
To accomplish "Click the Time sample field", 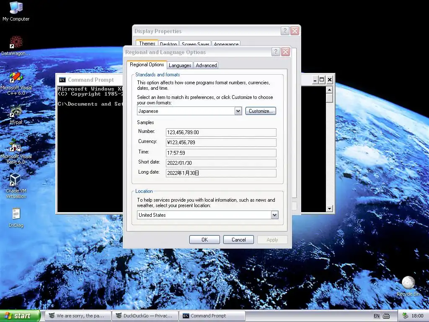I will click(221, 153).
